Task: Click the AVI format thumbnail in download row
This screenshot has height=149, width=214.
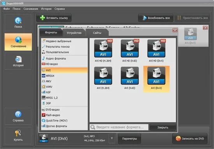Action: 190,34
